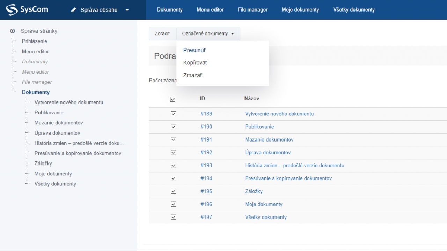447x251 pixels.
Task: Choose Zmazať to delete marked documents
Action: 193,75
